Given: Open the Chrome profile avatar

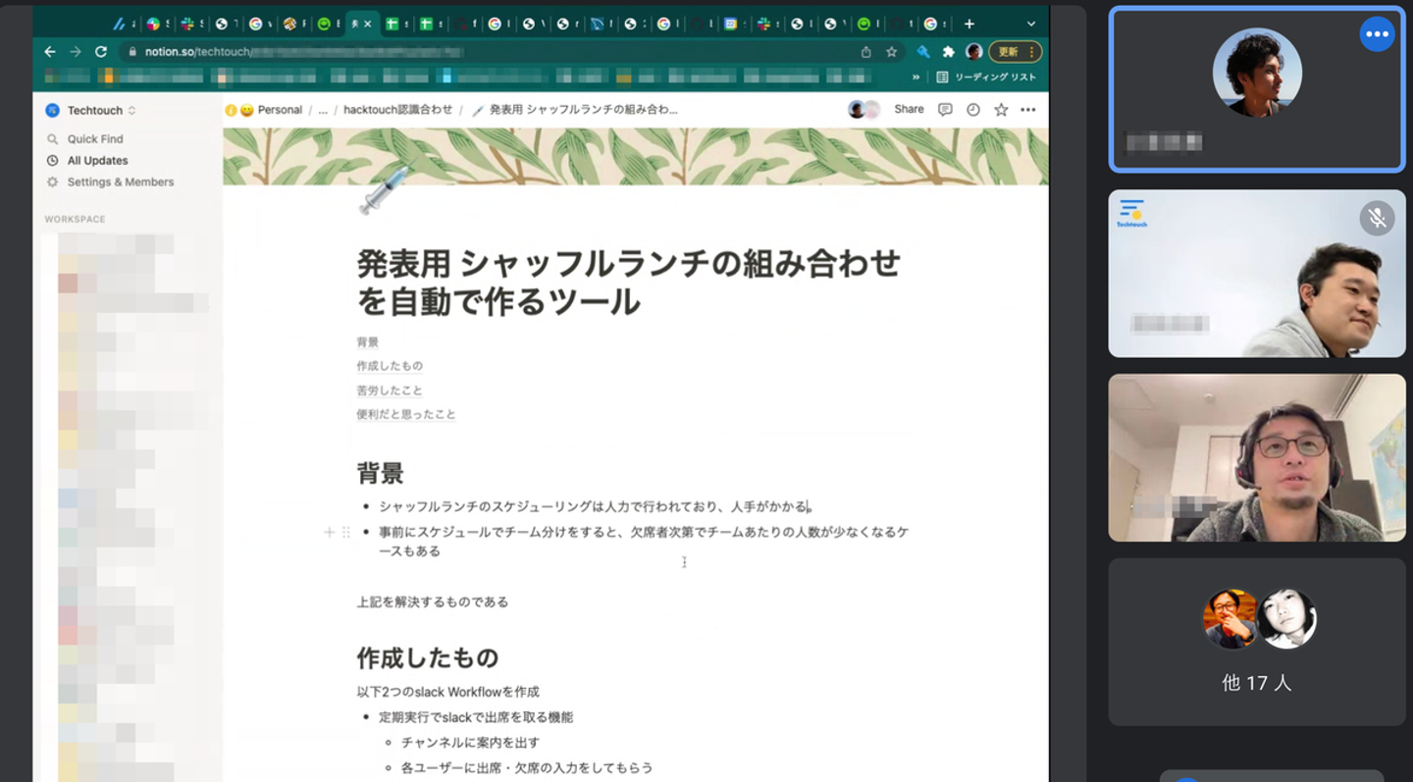Looking at the screenshot, I should click(973, 52).
